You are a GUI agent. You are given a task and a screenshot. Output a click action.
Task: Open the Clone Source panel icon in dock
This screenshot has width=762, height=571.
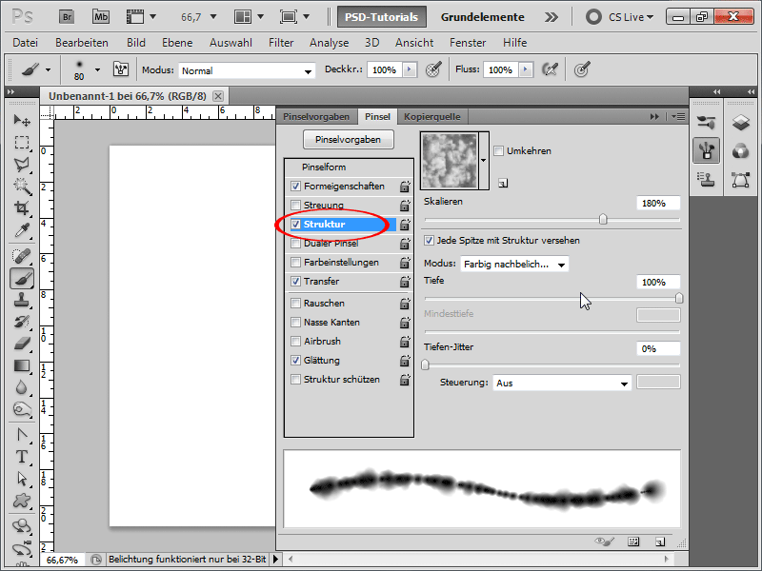click(x=706, y=180)
